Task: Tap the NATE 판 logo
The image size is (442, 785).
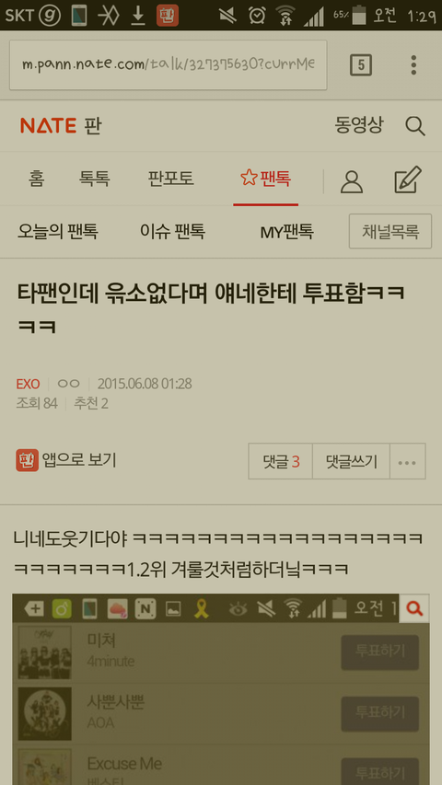Action: pyautogui.click(x=61, y=126)
